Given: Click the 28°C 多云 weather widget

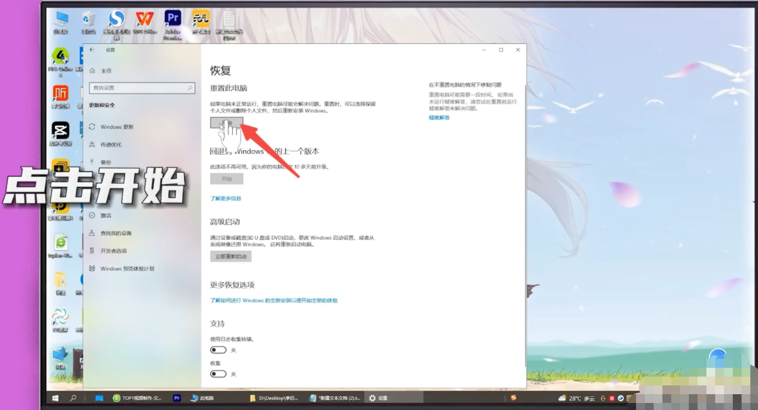Looking at the screenshot, I should 577,398.
